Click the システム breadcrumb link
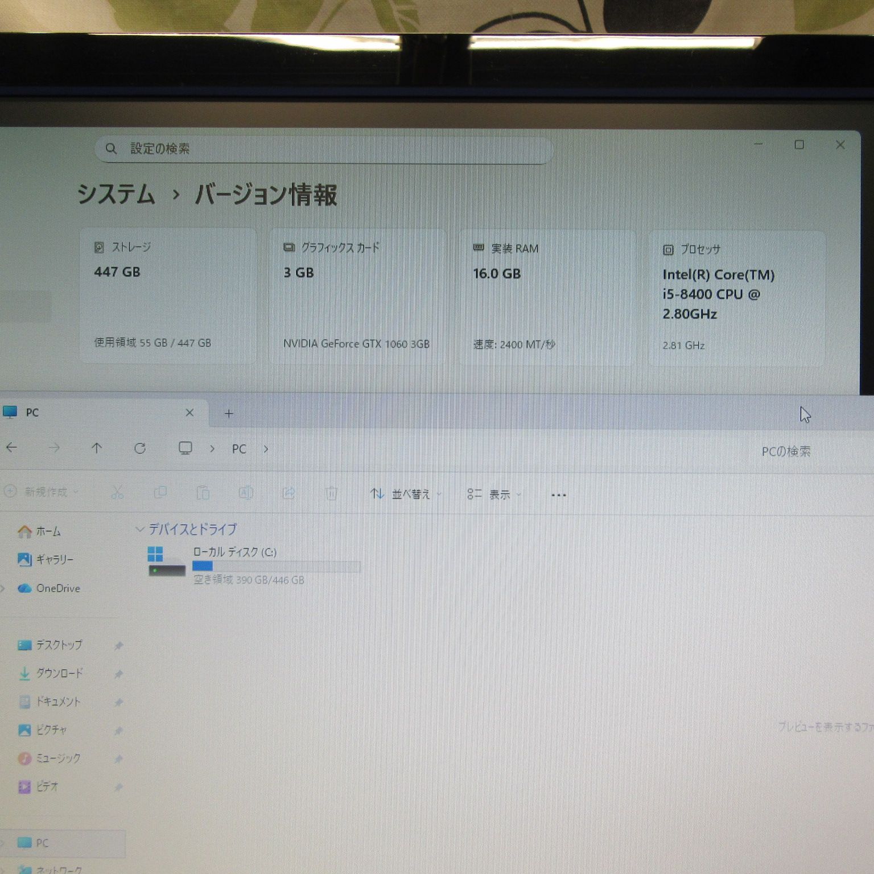874x874 pixels. 116,195
